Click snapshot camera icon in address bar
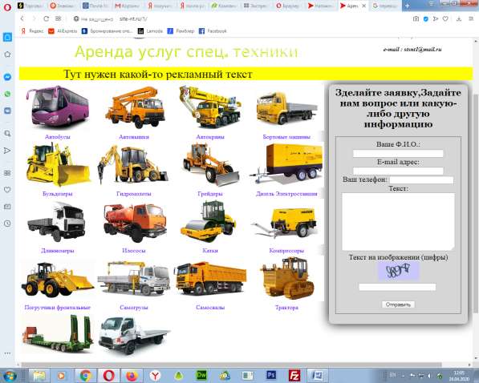Viewport: 479px width, 383px height. [416, 18]
